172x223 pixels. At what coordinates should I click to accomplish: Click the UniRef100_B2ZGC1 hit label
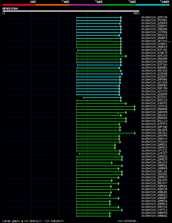tap(154, 97)
